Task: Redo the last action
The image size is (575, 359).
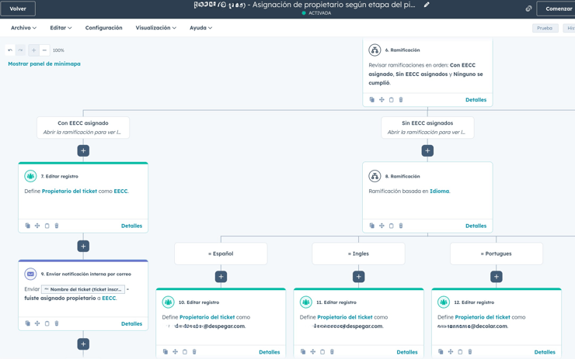Action: [20, 50]
